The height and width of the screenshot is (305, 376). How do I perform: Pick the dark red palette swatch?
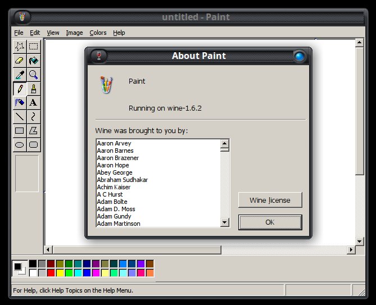tap(51, 264)
